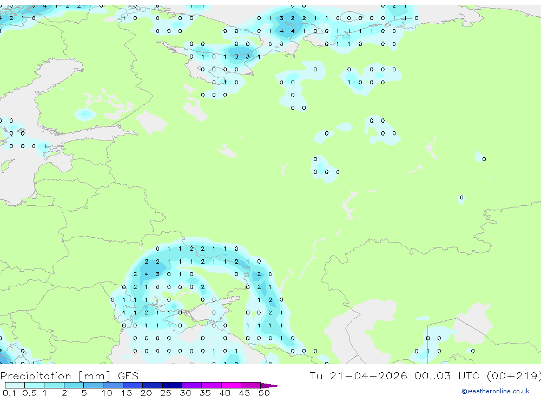This screenshot has height=396, width=541.
Task: Click the legend value '25'
Action: point(166,393)
